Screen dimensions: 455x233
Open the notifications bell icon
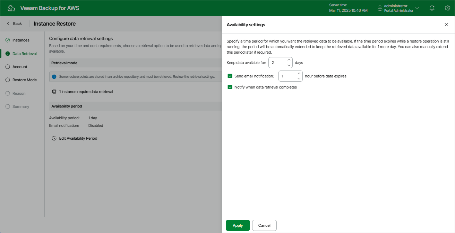[x=432, y=8]
